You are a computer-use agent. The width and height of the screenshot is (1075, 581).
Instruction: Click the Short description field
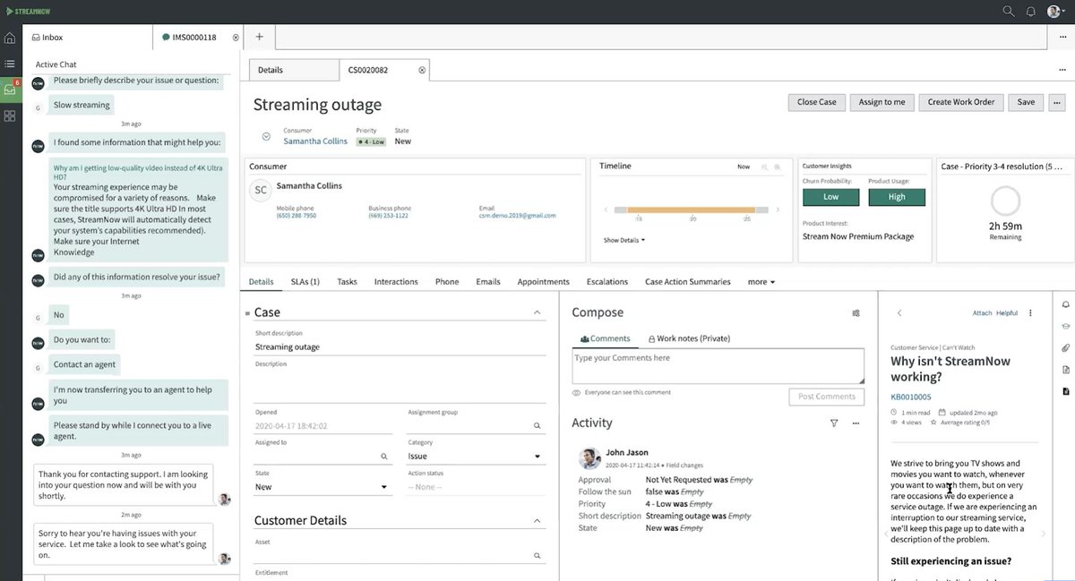(400, 347)
